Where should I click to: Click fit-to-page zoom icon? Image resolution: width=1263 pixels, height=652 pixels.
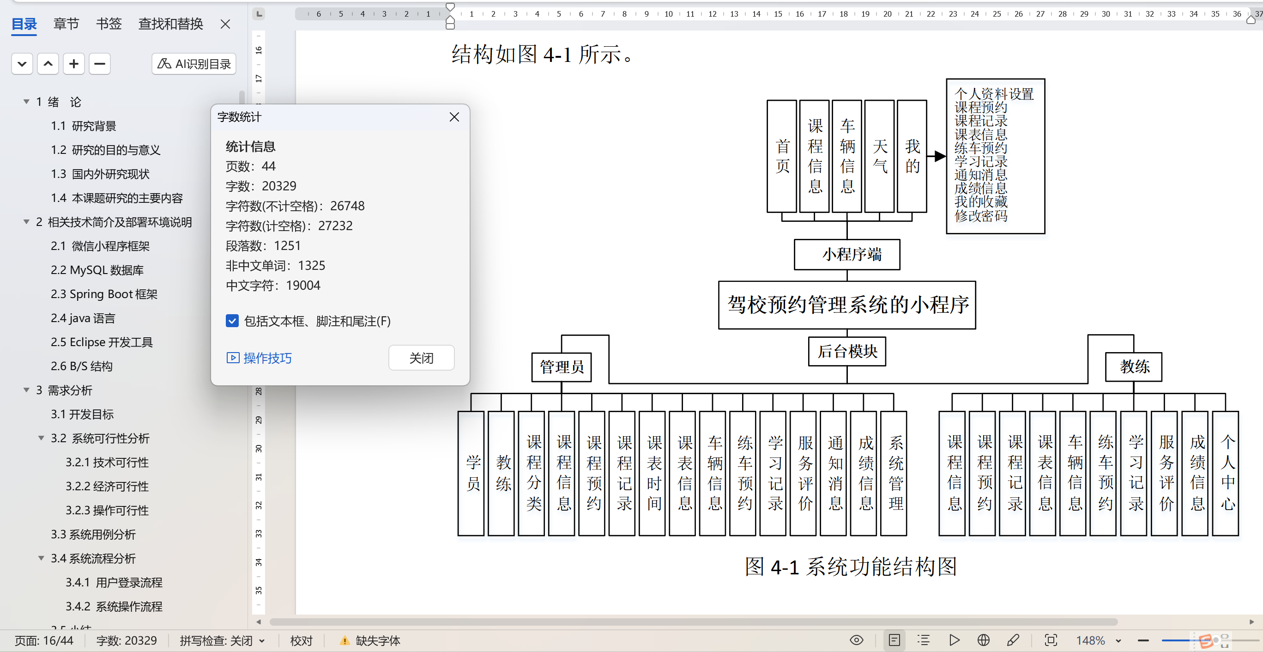coord(1050,640)
